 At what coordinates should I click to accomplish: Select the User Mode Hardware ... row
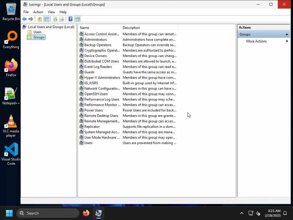128,137
